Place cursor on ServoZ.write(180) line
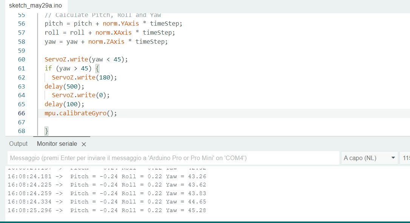The image size is (410, 223). click(85, 77)
